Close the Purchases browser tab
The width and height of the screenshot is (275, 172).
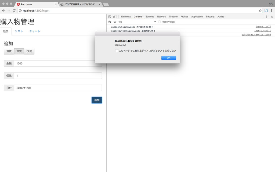click(x=56, y=4)
